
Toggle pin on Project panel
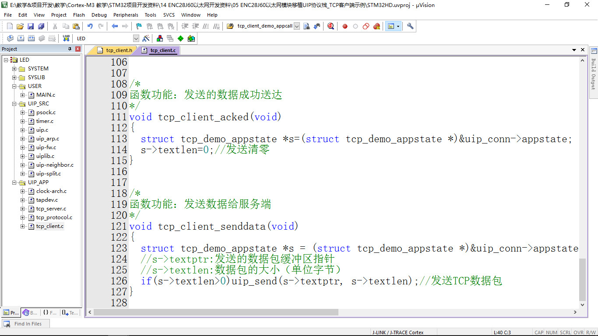70,49
